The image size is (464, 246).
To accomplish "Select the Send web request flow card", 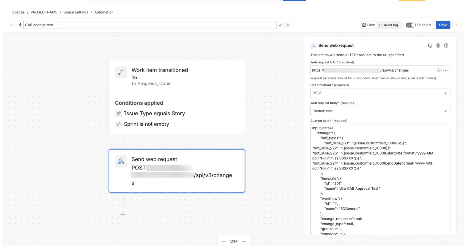I will point(177,171).
